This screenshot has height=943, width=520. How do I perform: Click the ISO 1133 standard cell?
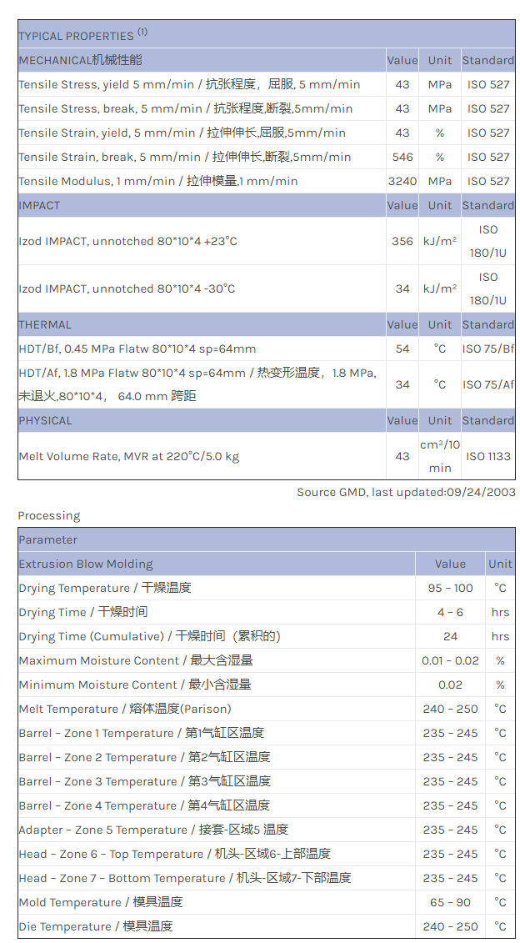(x=488, y=456)
